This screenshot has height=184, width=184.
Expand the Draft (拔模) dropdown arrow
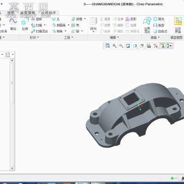[x=85, y=19]
